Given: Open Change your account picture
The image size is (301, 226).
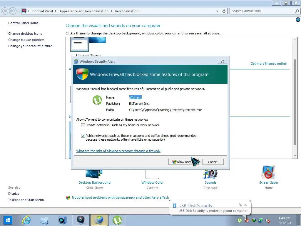Looking at the screenshot, I should coord(30,46).
